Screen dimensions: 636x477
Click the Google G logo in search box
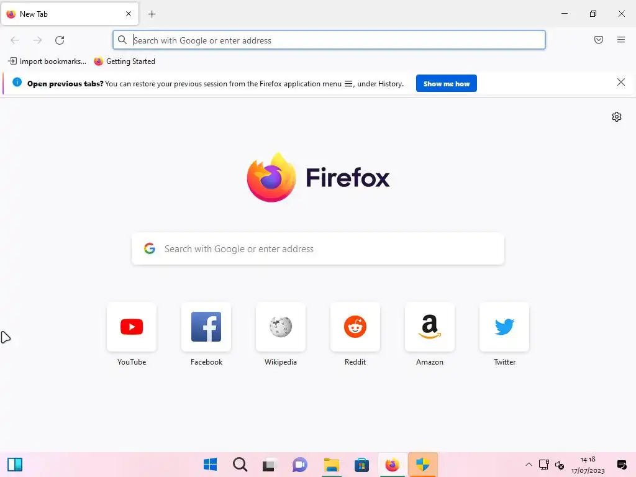[x=150, y=248]
